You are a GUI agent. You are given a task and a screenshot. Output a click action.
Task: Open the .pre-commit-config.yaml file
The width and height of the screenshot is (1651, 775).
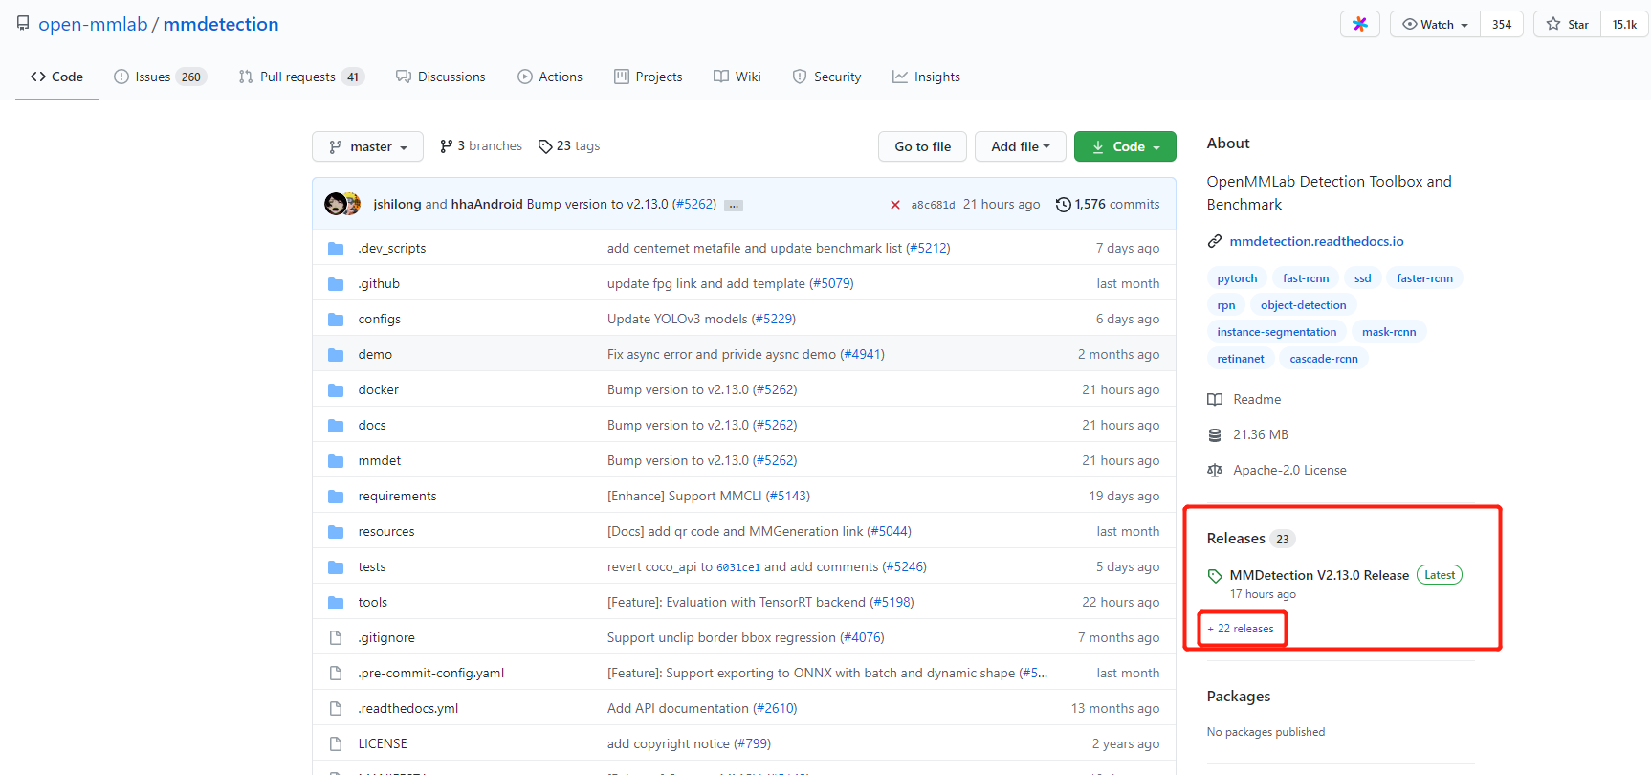(x=431, y=673)
